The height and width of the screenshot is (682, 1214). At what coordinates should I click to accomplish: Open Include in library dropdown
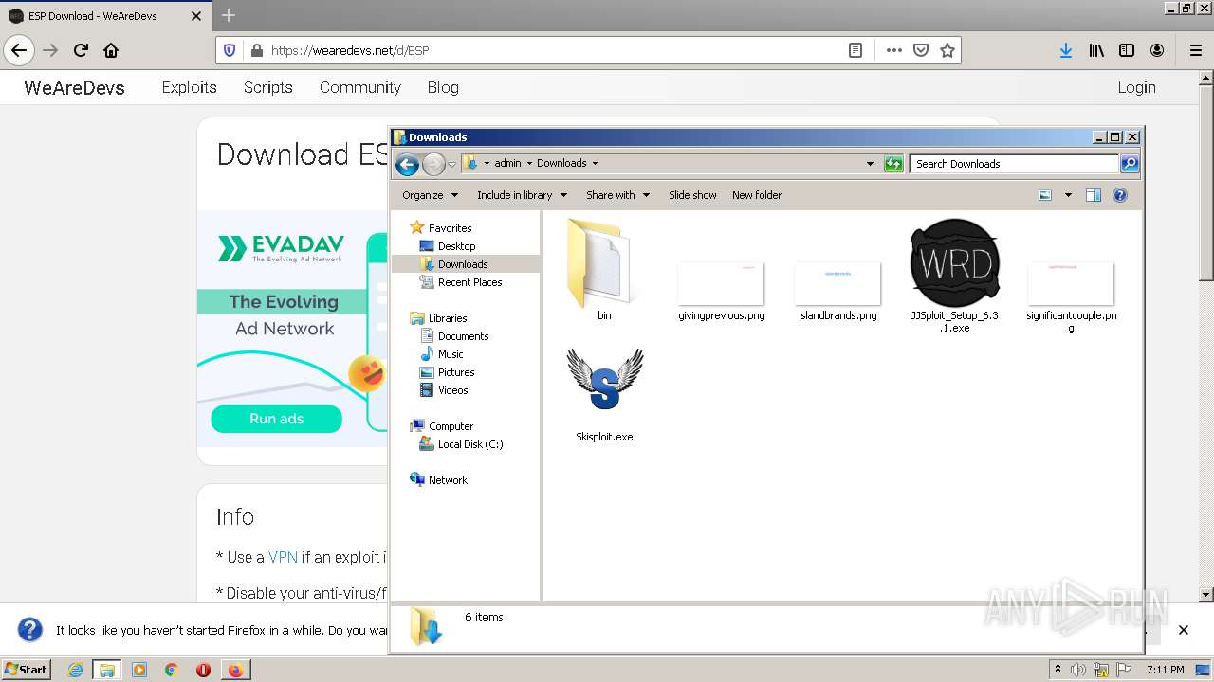point(522,195)
